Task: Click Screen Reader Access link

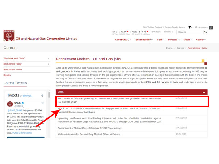Action: pyautogui.click(x=175, y=27)
